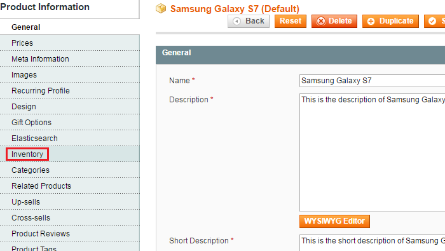Click the Short Description text area
This screenshot has width=445, height=251.
372,243
